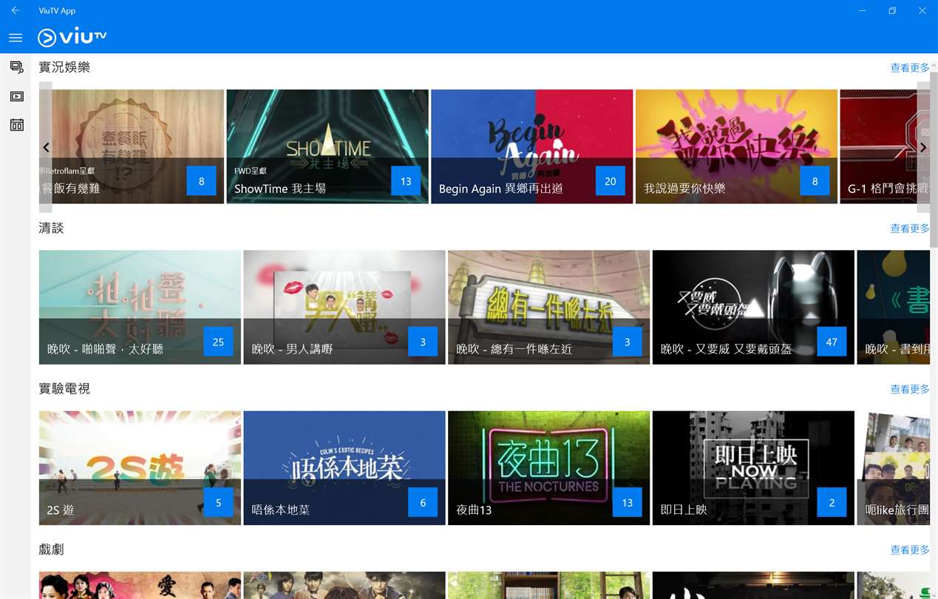Open the 唔係本地菜 show tile
Image resolution: width=938 pixels, height=599 pixels.
pyautogui.click(x=344, y=468)
